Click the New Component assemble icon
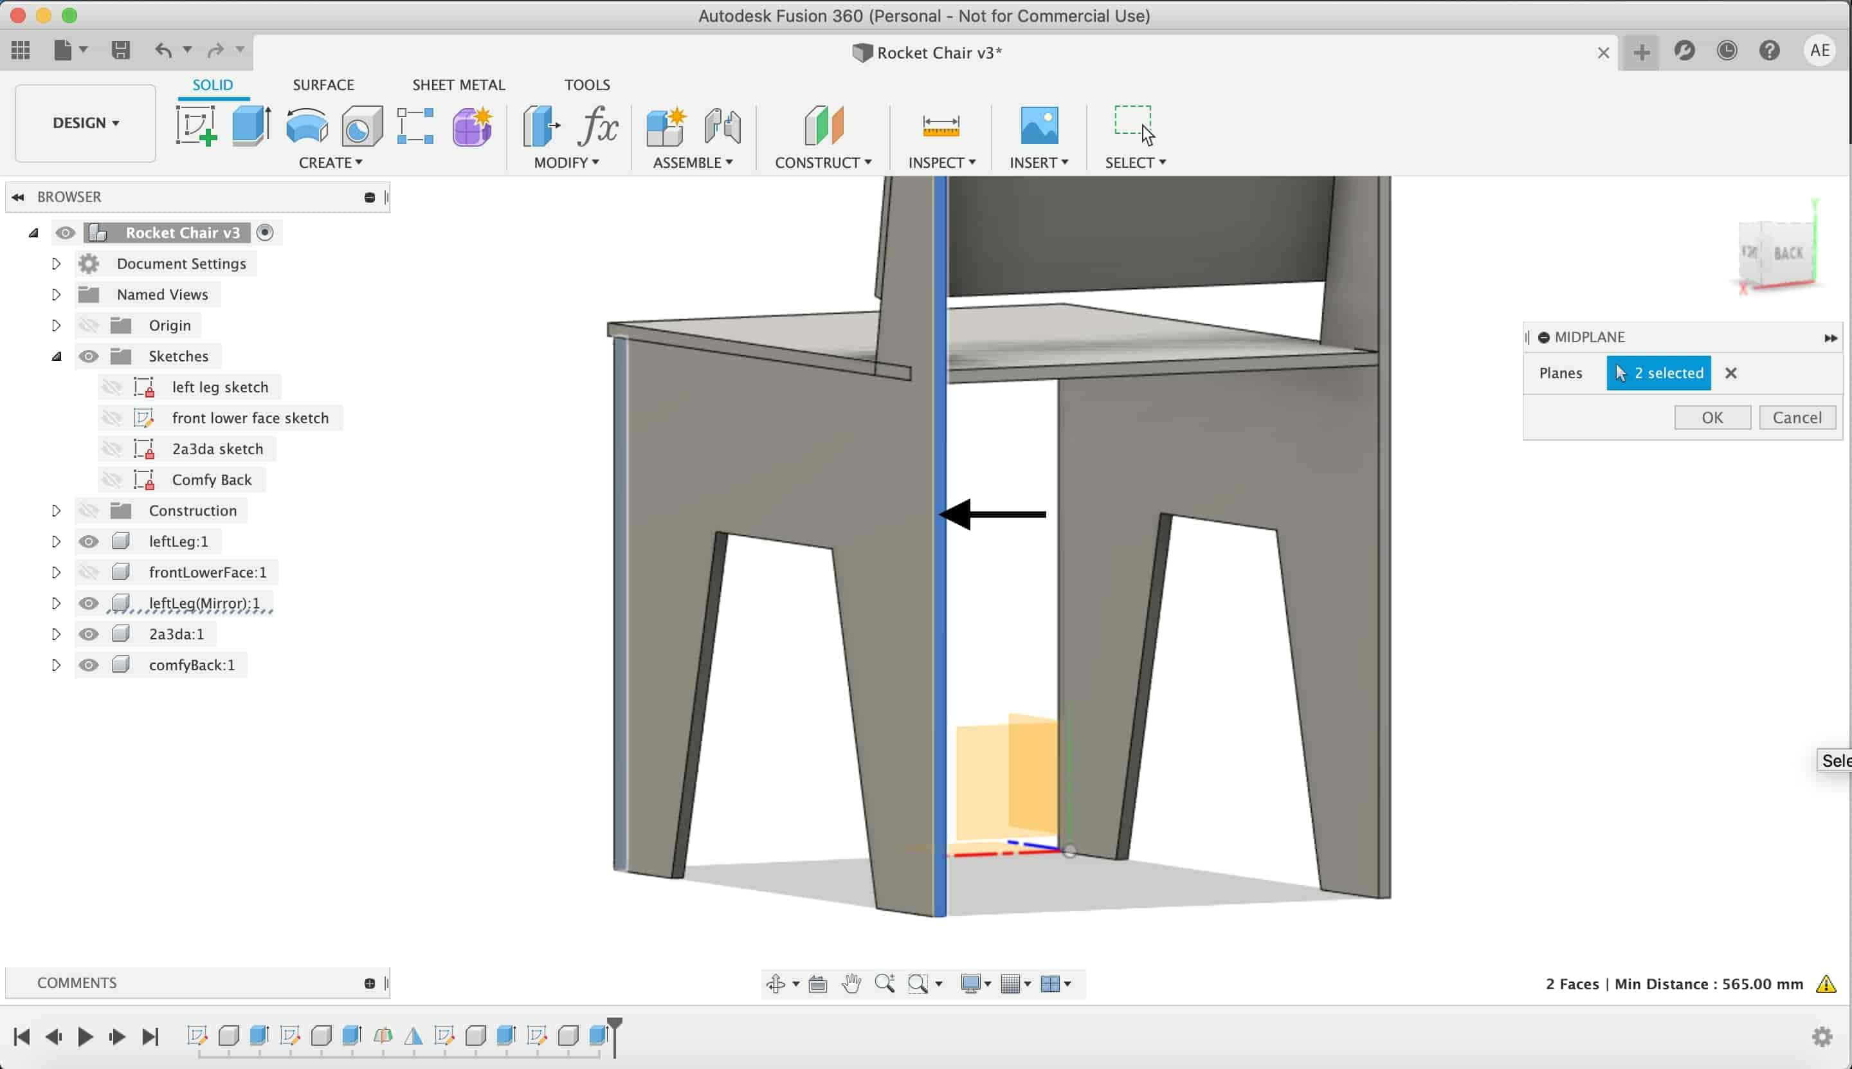1852x1069 pixels. (666, 126)
